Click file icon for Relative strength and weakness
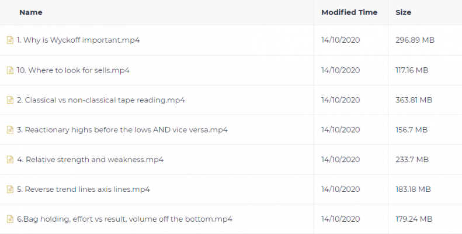This screenshot has width=462, height=234. coord(10,160)
